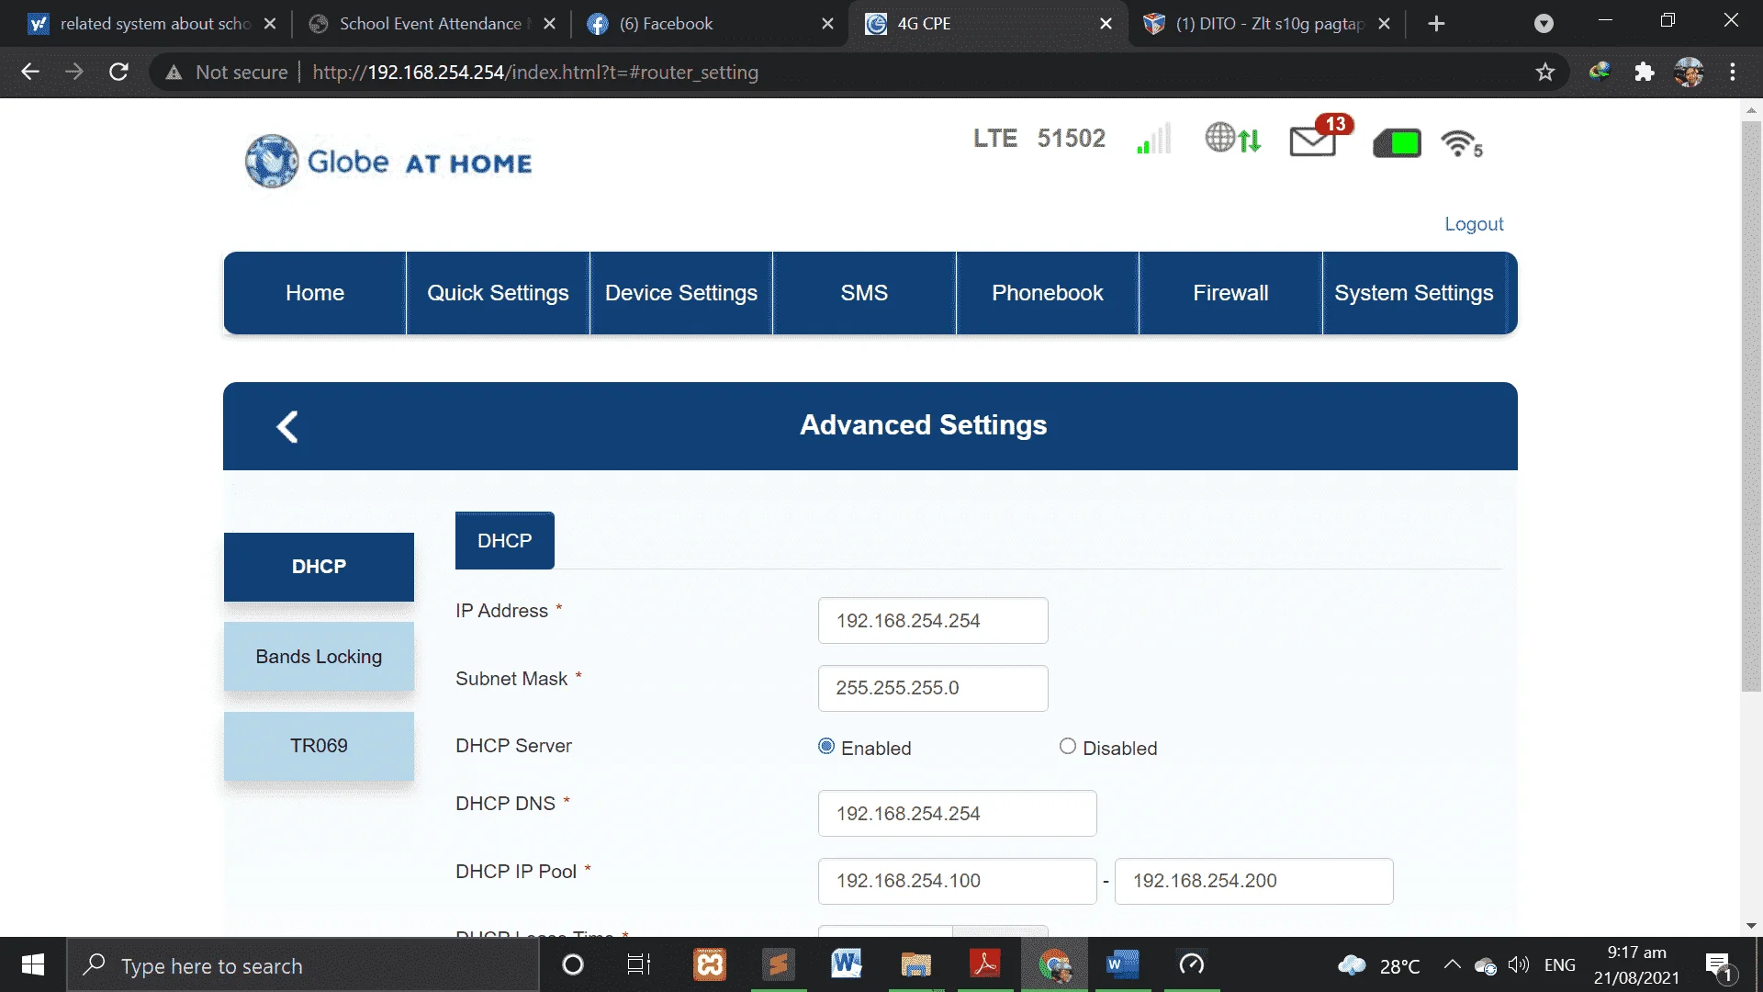1763x992 pixels.
Task: Open Device Settings menu
Action: pyautogui.click(x=681, y=293)
